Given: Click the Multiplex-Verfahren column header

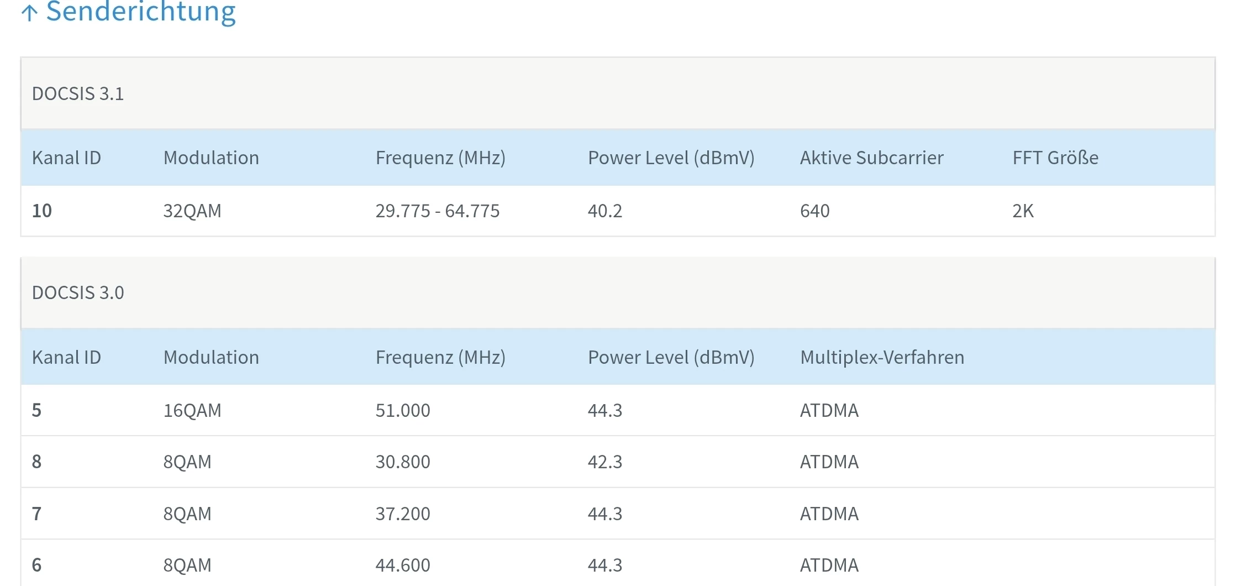Looking at the screenshot, I should [x=882, y=358].
